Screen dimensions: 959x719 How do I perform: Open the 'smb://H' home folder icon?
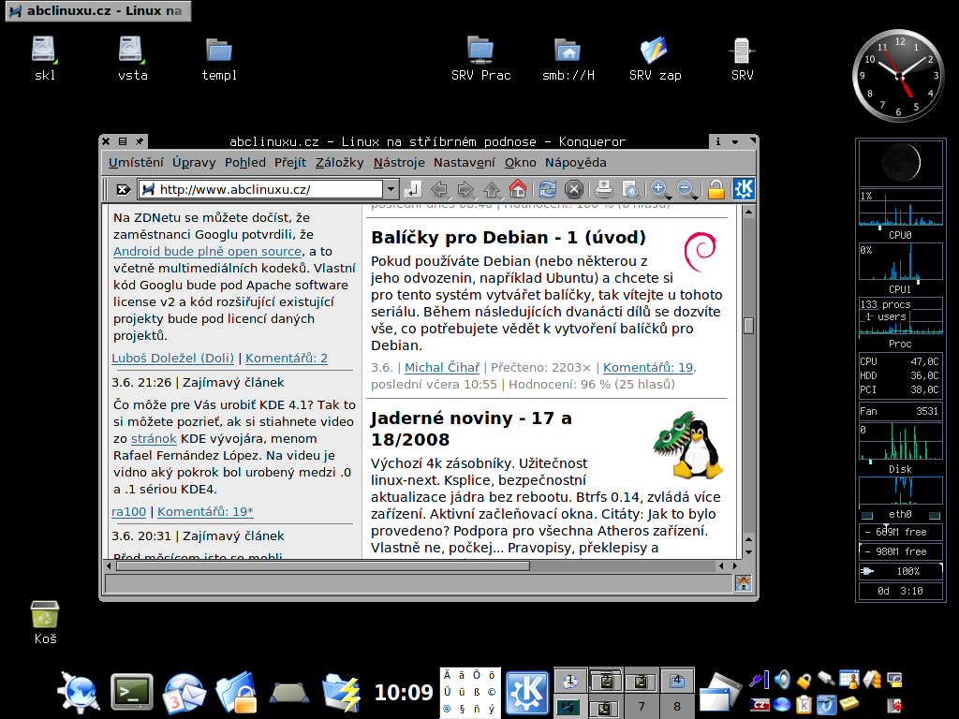click(568, 59)
